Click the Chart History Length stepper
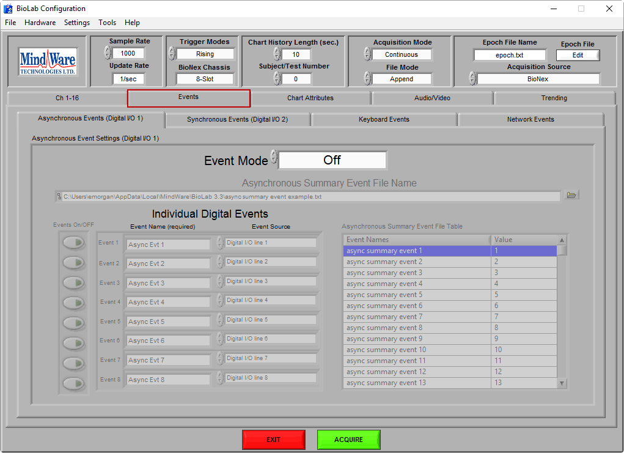The height and width of the screenshot is (453, 624). pos(277,54)
